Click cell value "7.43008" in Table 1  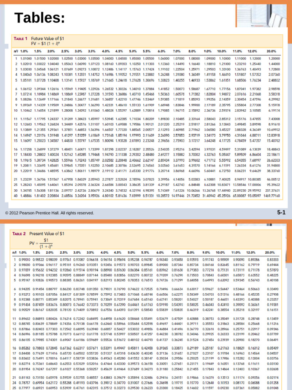275,119
